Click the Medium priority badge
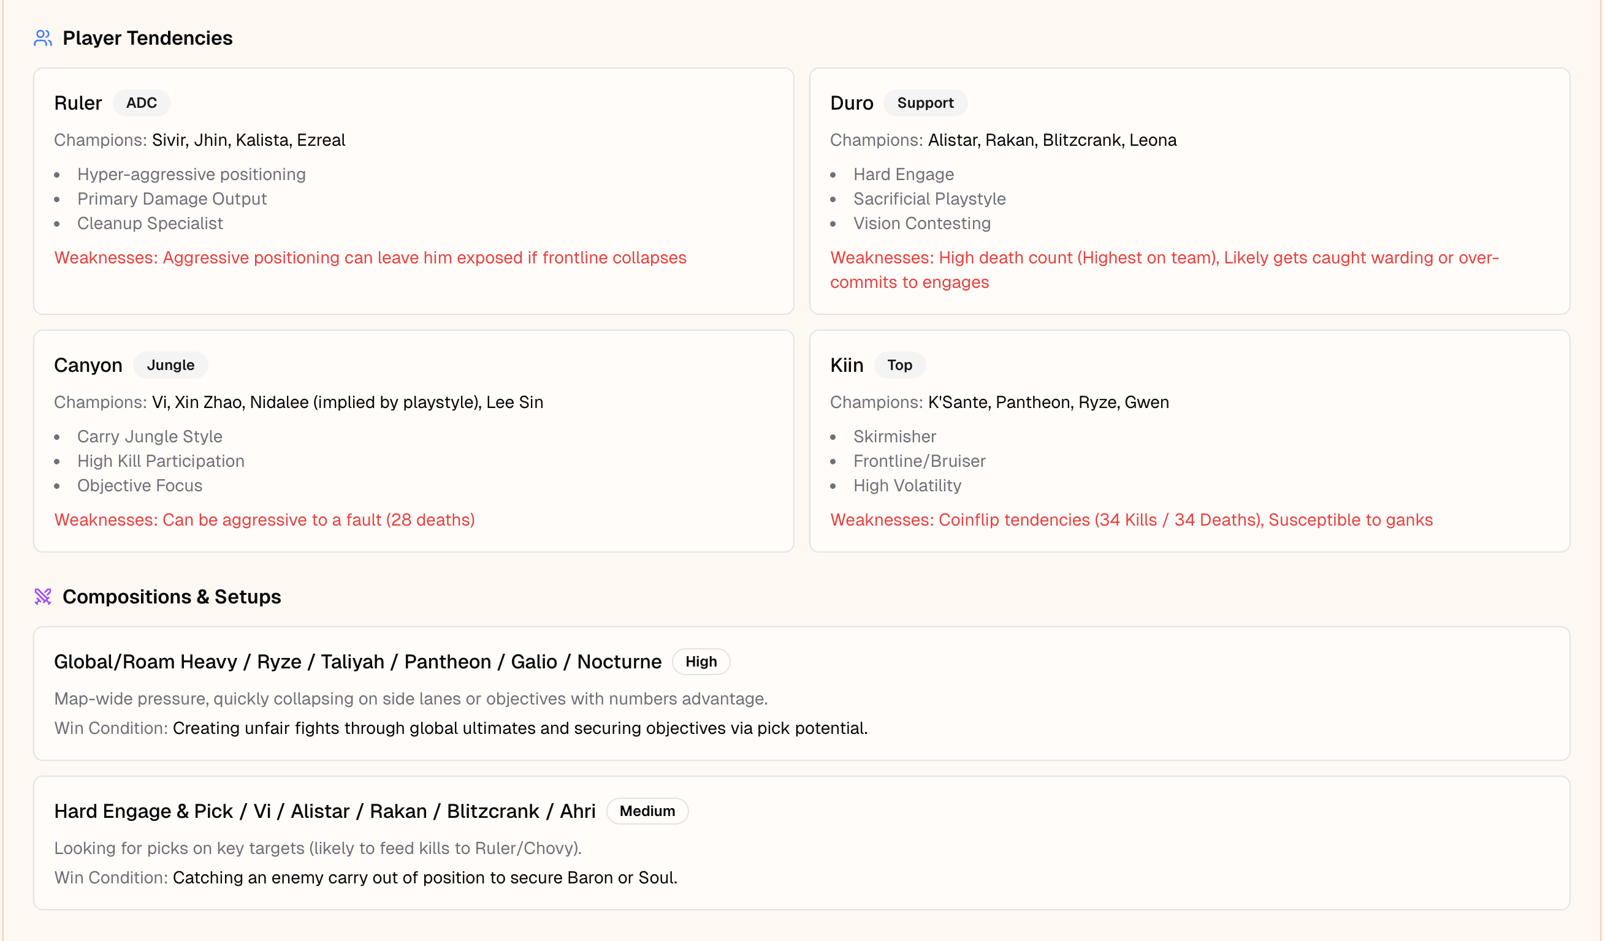This screenshot has width=1605, height=941. point(646,811)
